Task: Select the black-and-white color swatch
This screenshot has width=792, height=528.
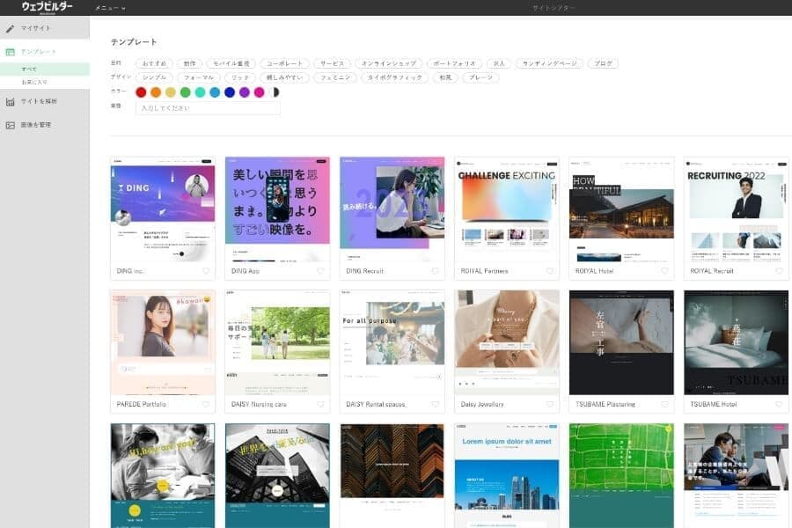Action: [275, 92]
